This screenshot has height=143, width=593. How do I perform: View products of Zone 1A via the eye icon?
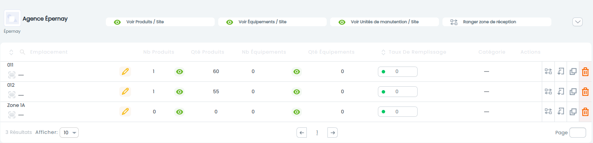tap(180, 112)
